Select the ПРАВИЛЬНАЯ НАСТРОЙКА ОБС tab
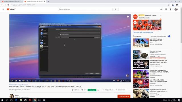Image resolution: width=182 pixels, height=102 pixels. point(35,2)
